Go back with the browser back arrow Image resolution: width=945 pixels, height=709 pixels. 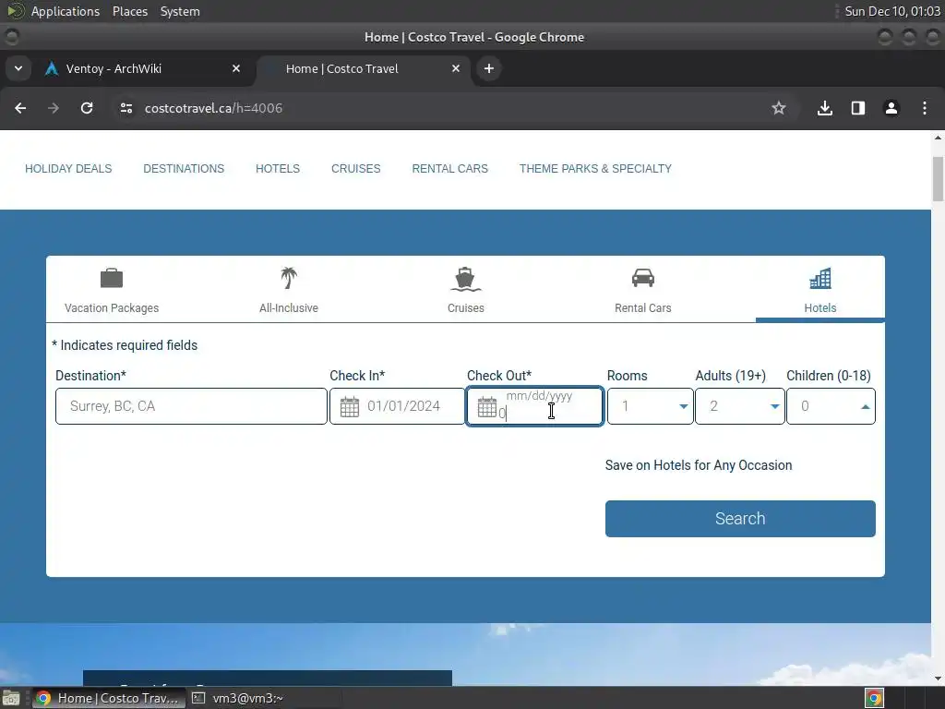(20, 108)
